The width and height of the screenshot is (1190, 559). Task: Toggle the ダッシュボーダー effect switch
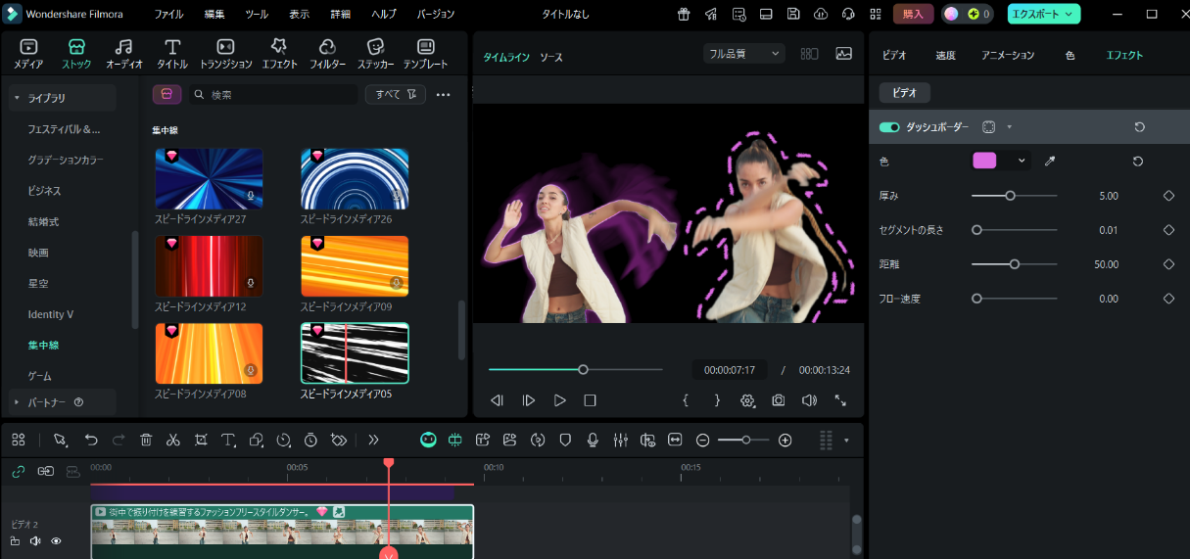click(x=889, y=127)
